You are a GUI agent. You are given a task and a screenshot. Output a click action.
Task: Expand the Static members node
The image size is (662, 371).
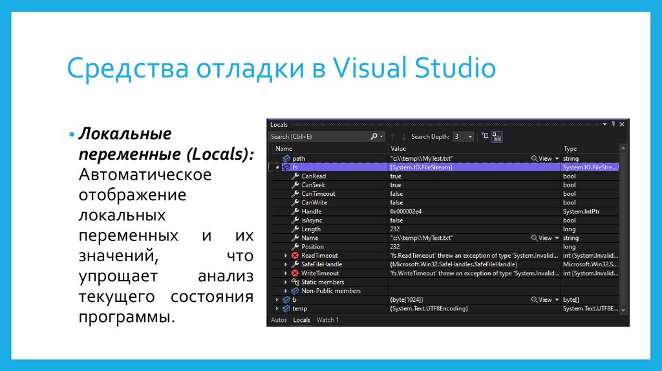(x=286, y=282)
